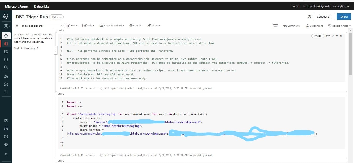Open the persona switcher "D" dropdown
354x163 pixels.
7,26
